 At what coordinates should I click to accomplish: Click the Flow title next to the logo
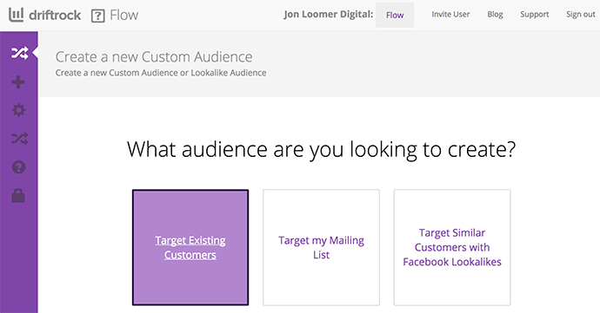(124, 16)
